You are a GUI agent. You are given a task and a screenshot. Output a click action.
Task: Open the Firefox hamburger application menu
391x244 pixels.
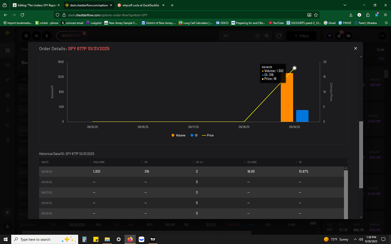pyautogui.click(x=386, y=15)
